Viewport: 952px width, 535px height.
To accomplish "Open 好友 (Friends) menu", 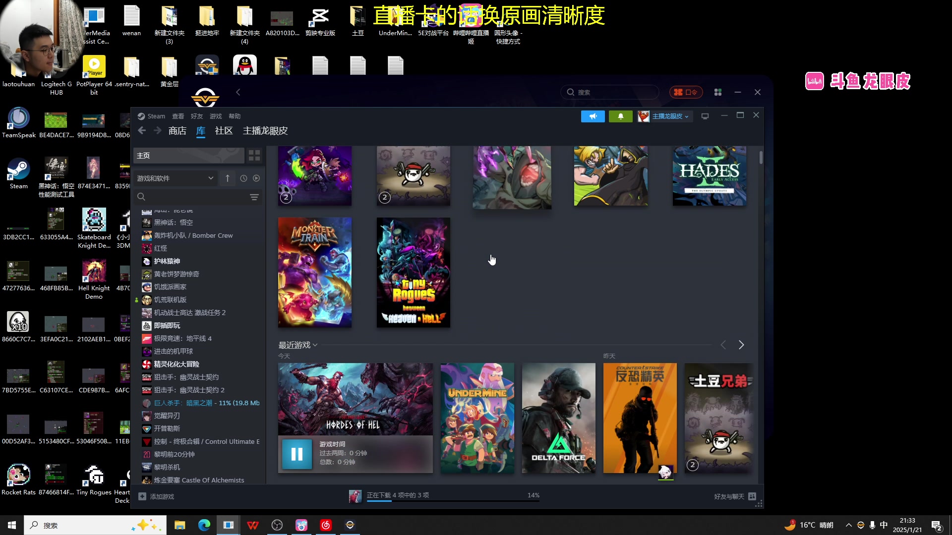I will coord(197,116).
